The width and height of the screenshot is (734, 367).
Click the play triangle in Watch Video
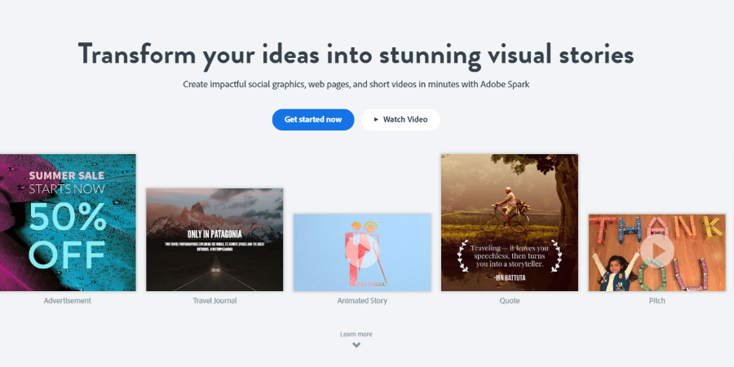point(376,119)
